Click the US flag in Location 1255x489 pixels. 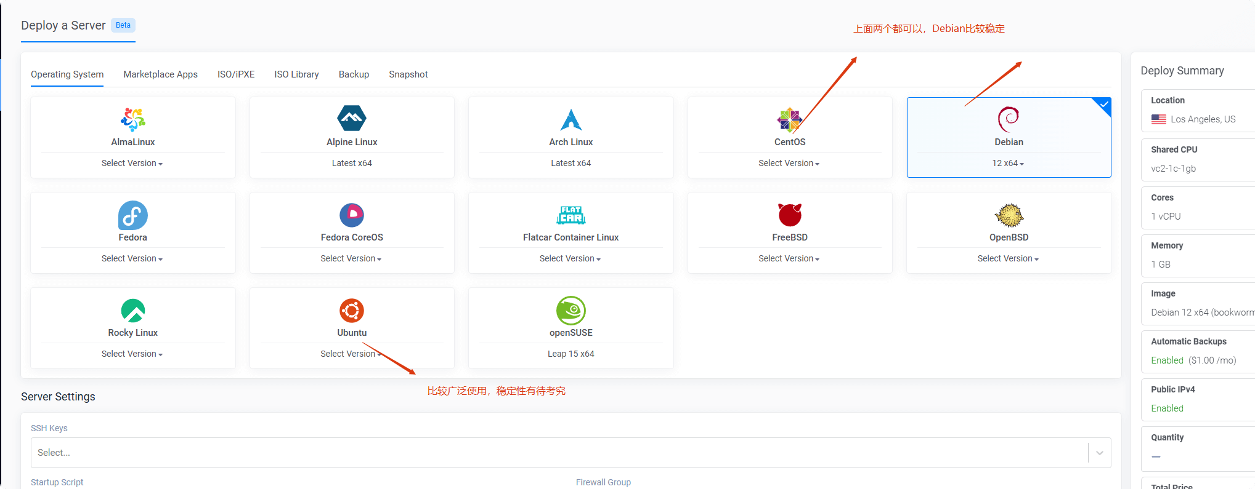(x=1159, y=119)
